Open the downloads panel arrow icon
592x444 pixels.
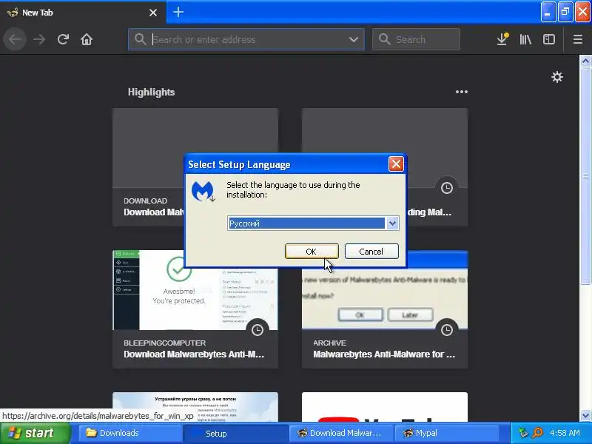coord(502,39)
